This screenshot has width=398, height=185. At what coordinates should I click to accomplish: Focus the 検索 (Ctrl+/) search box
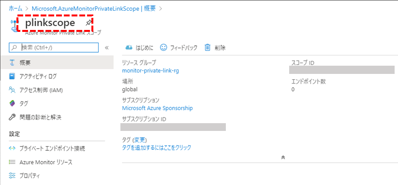click(x=54, y=47)
